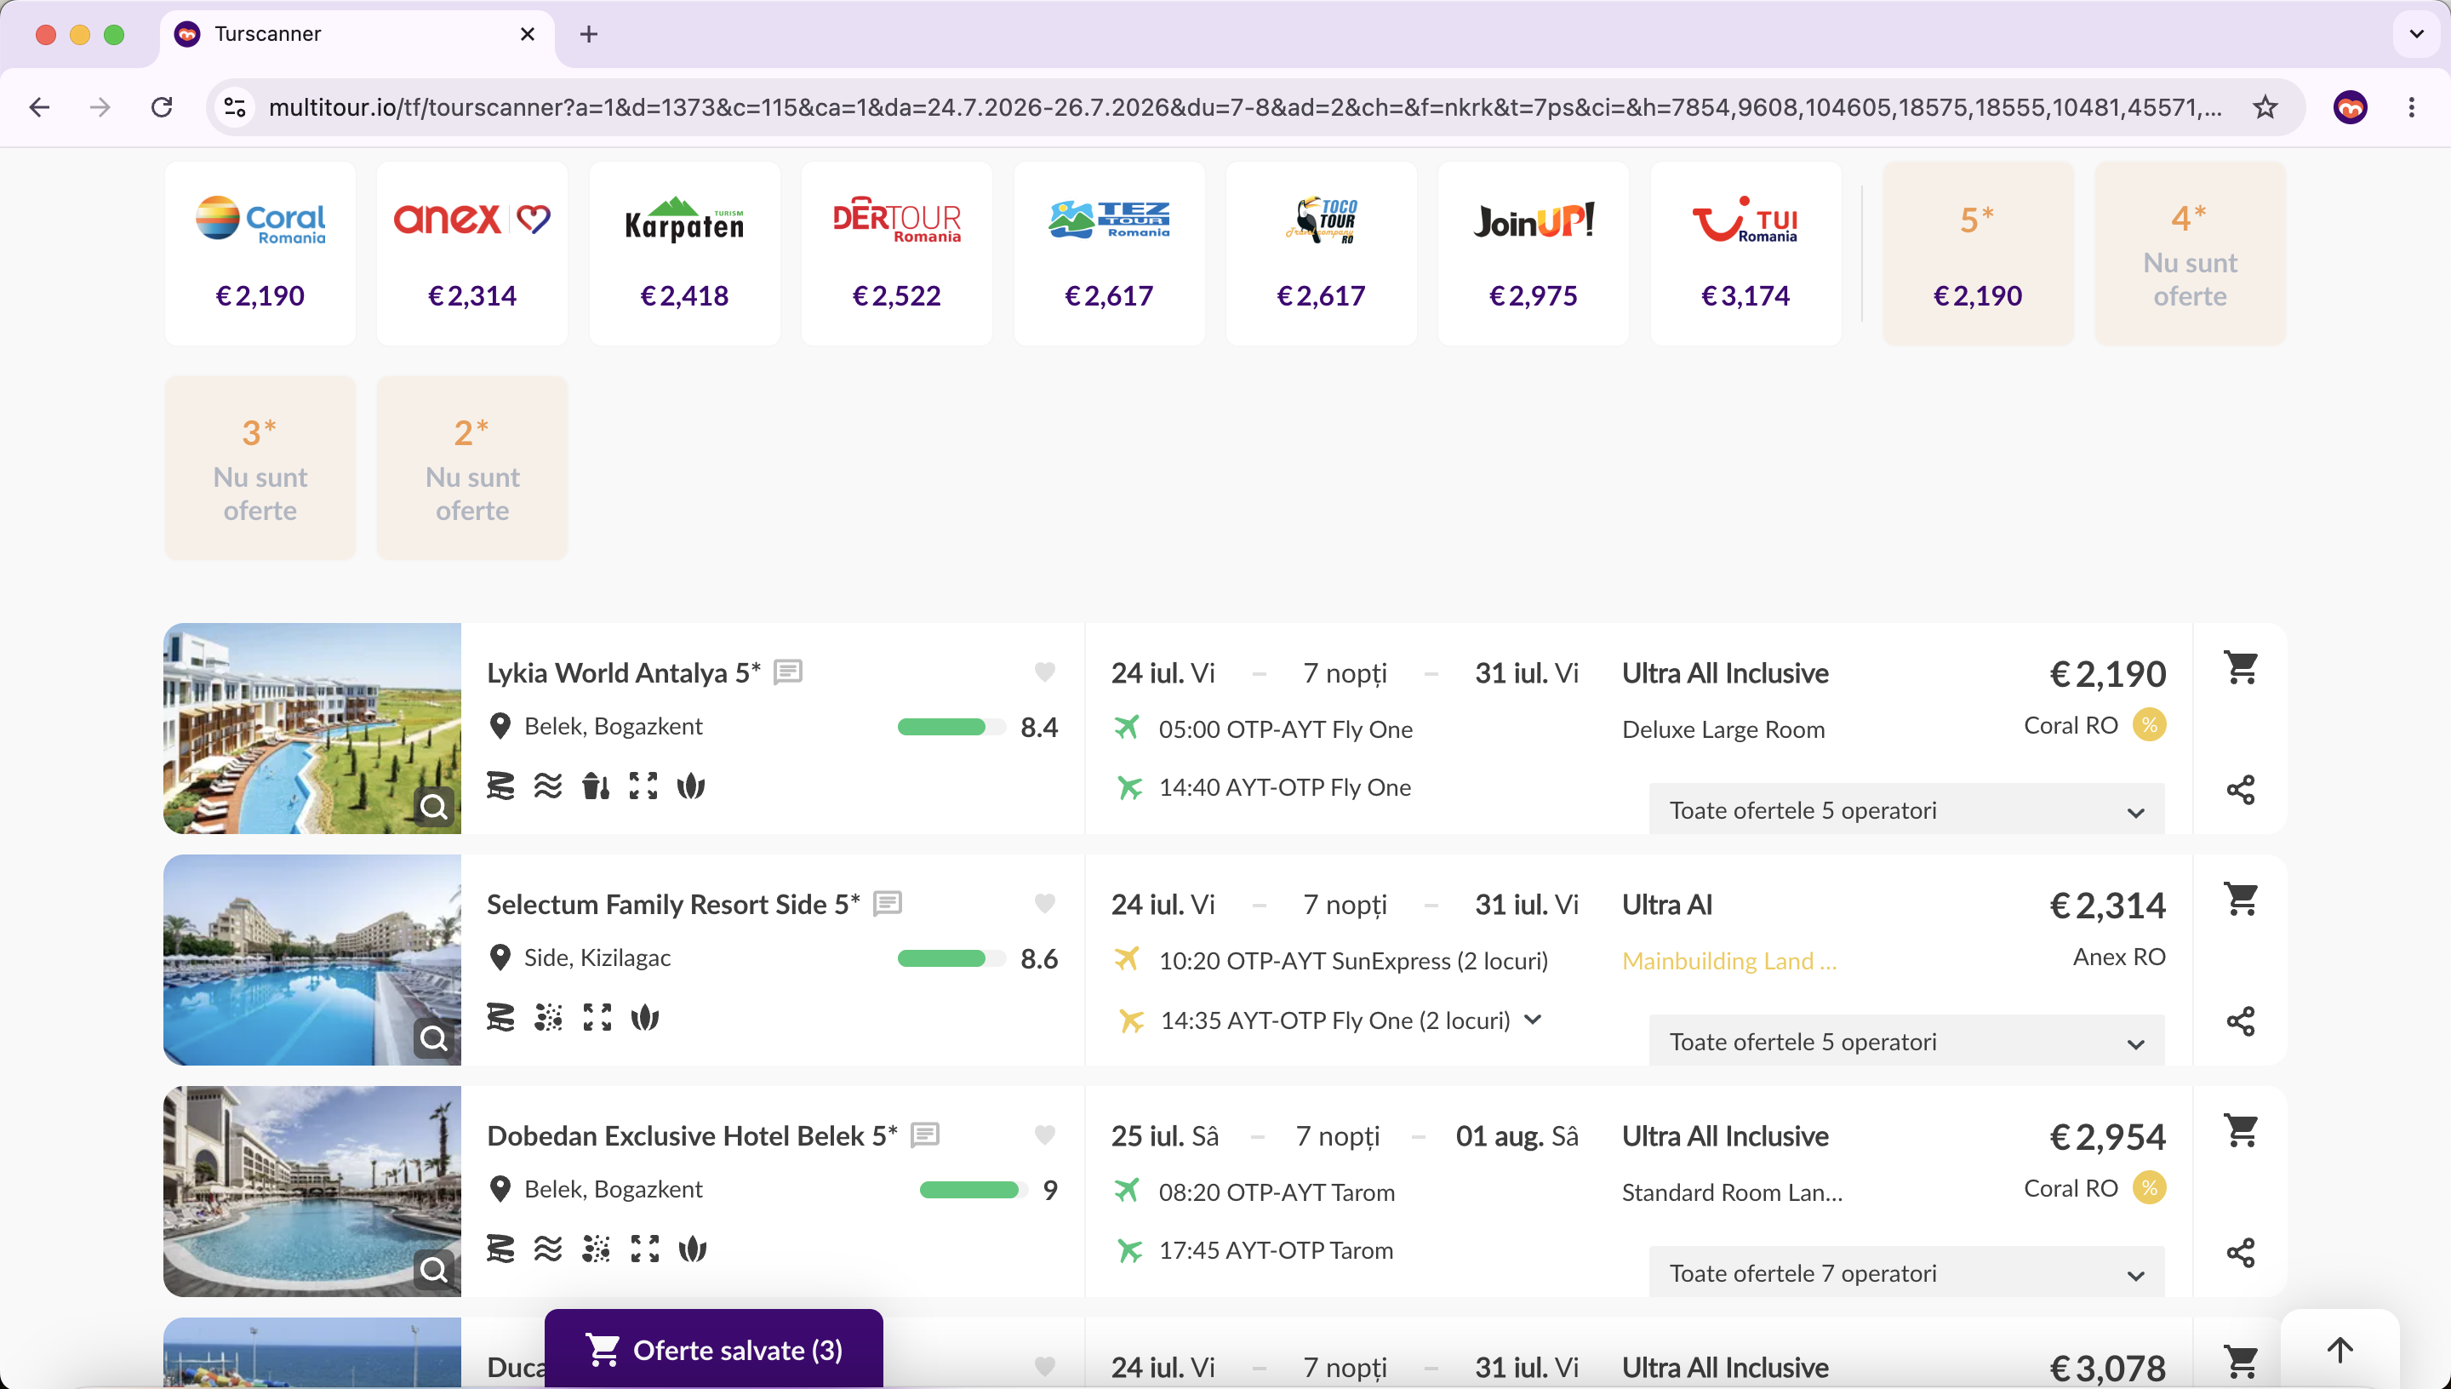Image resolution: width=2451 pixels, height=1389 pixels.
Task: Select the 3* category card
Action: [260, 467]
